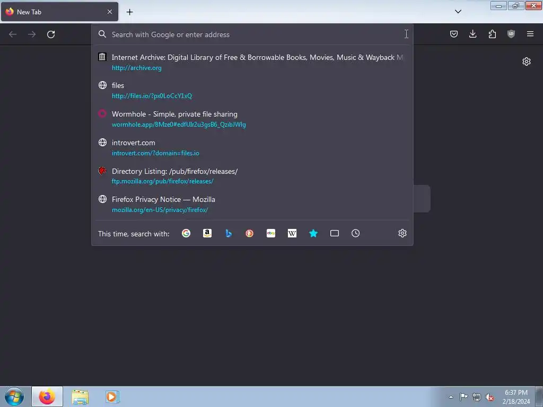The height and width of the screenshot is (407, 543).
Task: Click the magnifier icon in address bar
Action: coord(102,34)
